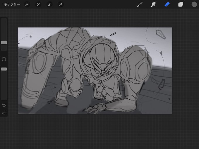Open the Adjustments magic wand menu
The height and width of the screenshot is (149, 199).
[38, 4]
